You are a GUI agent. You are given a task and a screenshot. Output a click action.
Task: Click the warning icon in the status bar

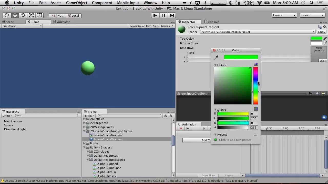click(x=2, y=181)
